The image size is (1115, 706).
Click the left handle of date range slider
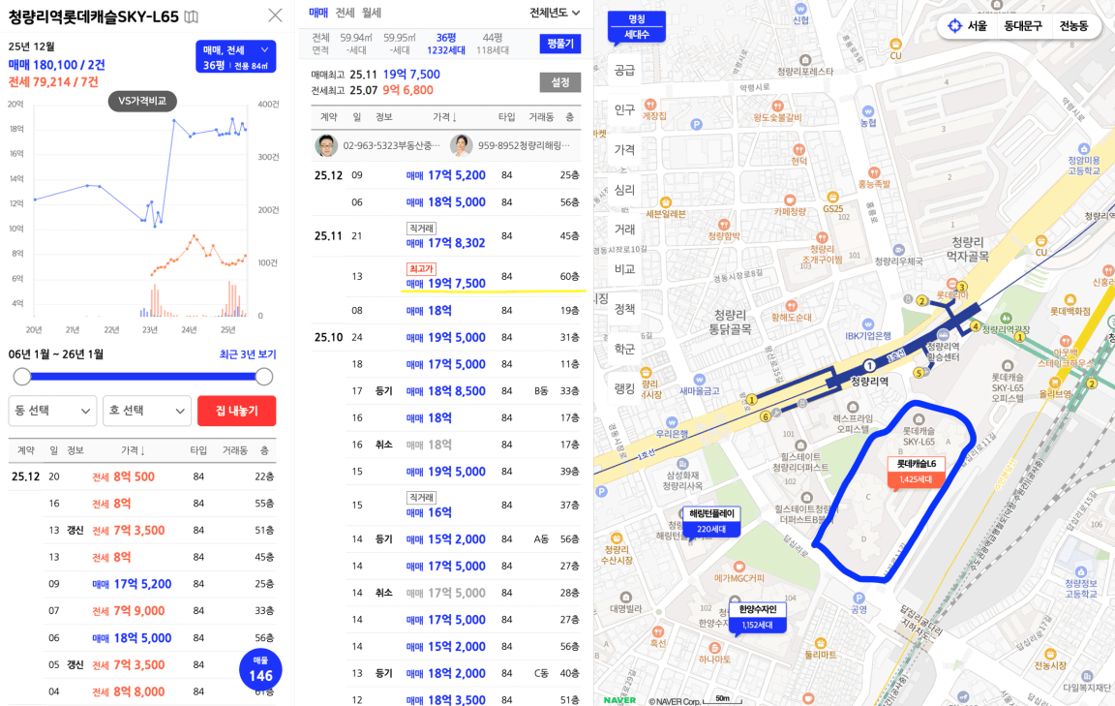pos(22,377)
